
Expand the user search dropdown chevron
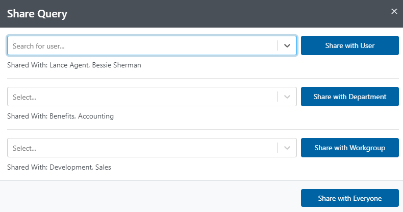click(287, 46)
